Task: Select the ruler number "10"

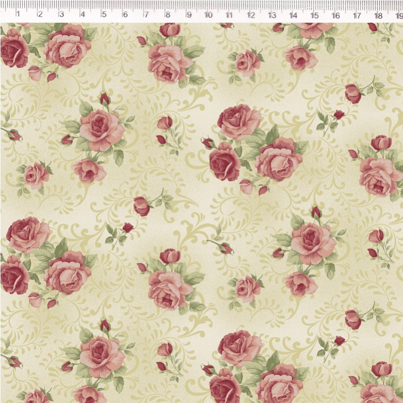Action: 208,15
